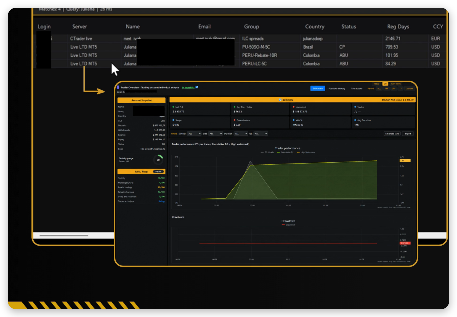Screen dimensions: 457x317
Task: Click the Net PnL card showing $ 2 475.70
Action: click(200, 109)
